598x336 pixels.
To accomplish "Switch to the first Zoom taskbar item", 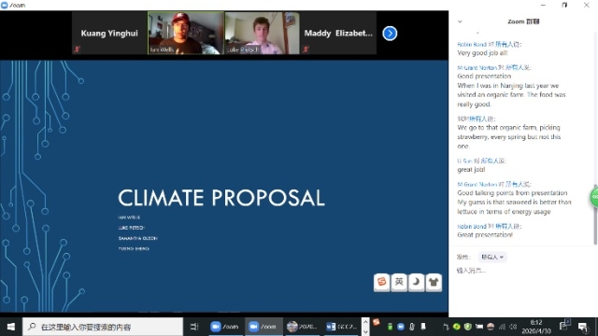I will (225, 327).
